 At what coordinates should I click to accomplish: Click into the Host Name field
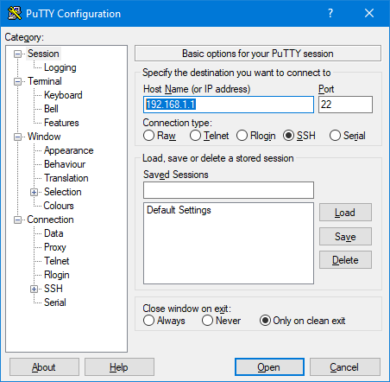pos(229,105)
